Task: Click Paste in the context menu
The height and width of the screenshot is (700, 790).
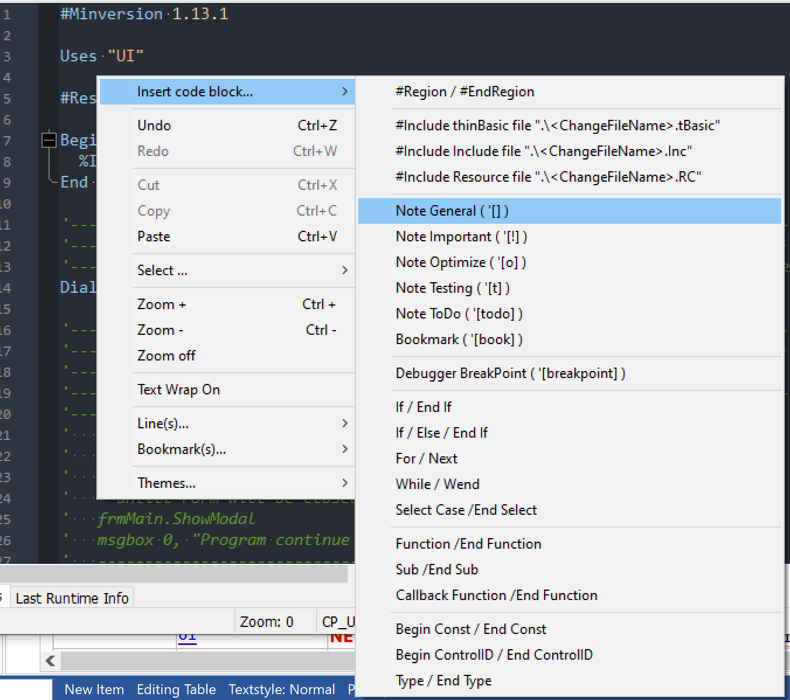Action: [154, 237]
